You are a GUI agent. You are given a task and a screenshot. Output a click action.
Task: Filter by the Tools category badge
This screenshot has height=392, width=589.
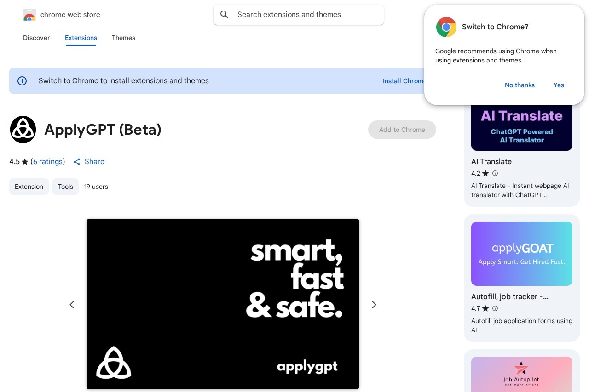coord(65,187)
